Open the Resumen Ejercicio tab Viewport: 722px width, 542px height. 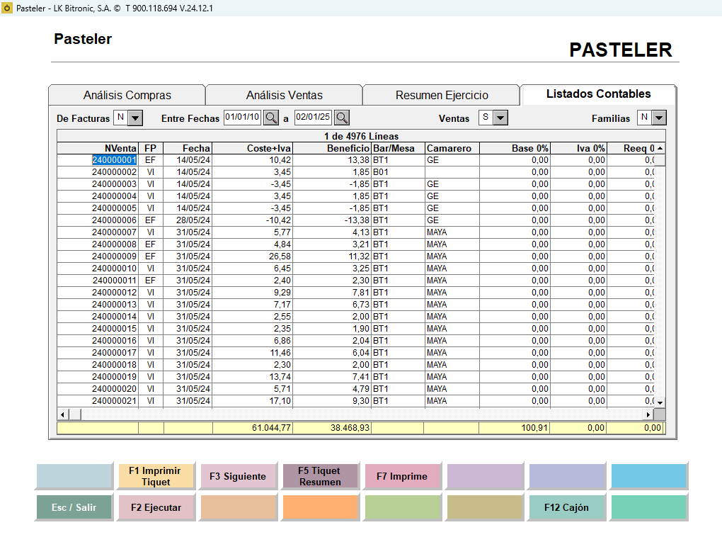point(442,96)
